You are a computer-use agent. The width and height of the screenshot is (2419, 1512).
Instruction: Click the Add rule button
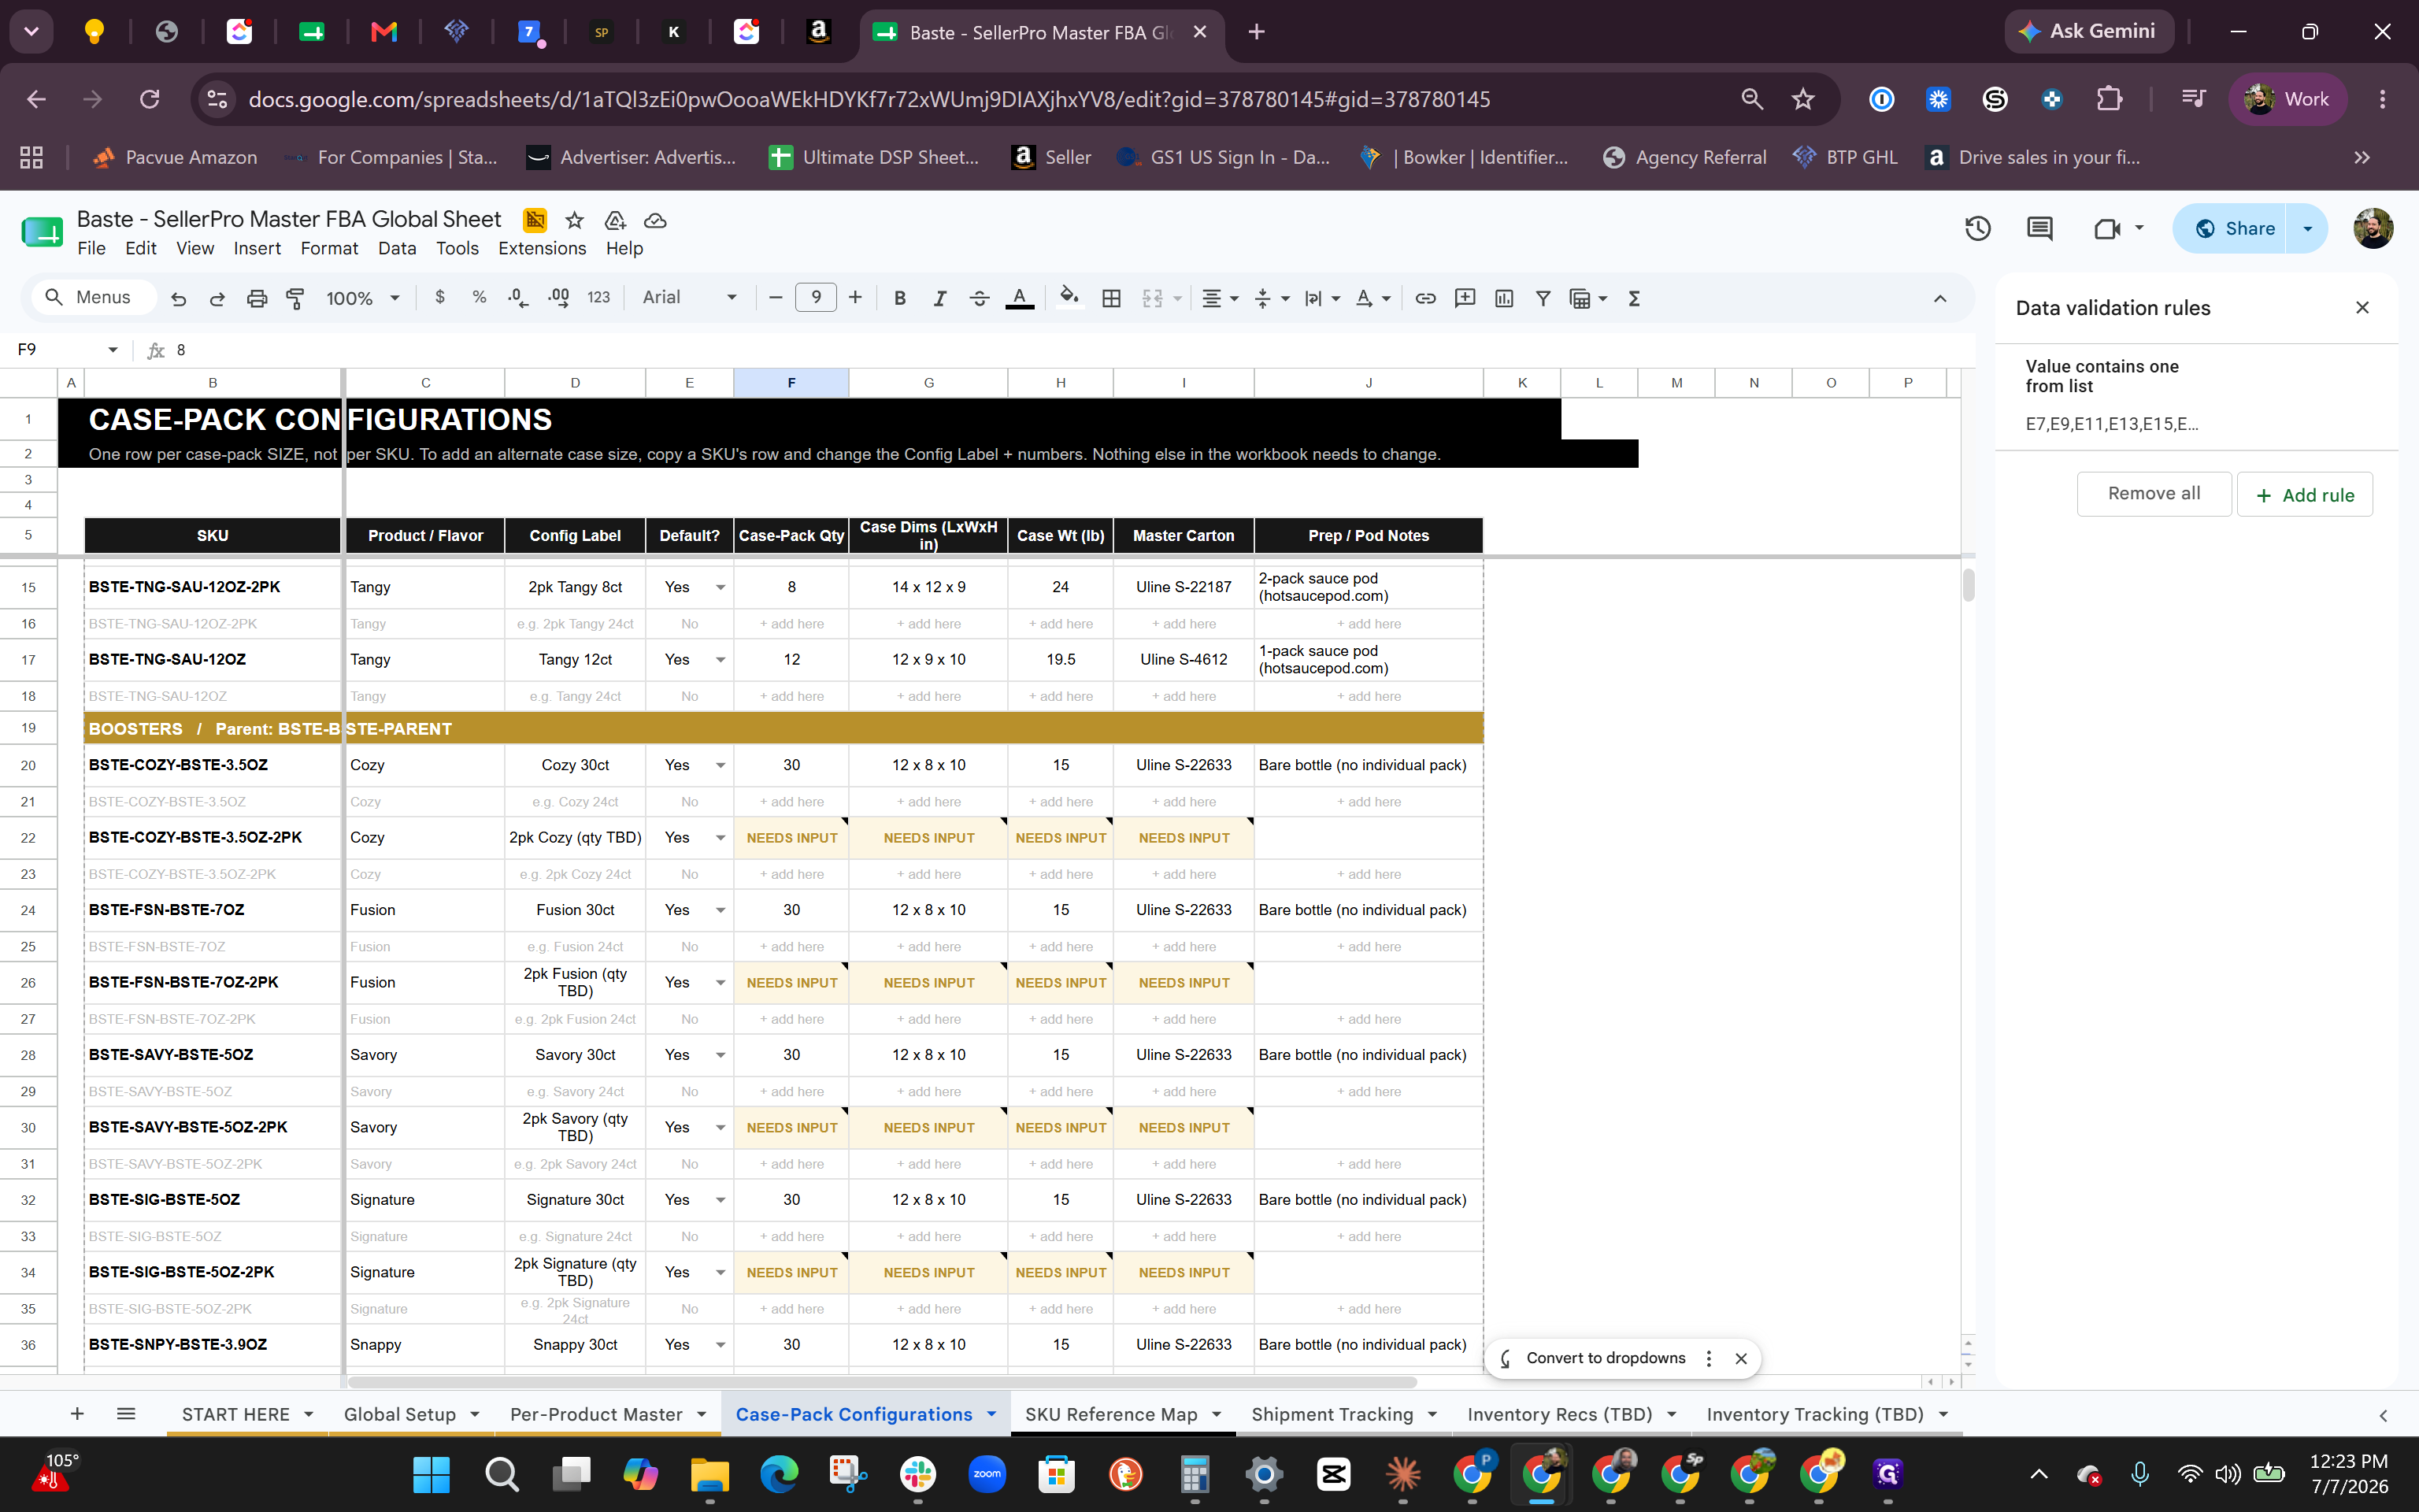tap(2304, 495)
